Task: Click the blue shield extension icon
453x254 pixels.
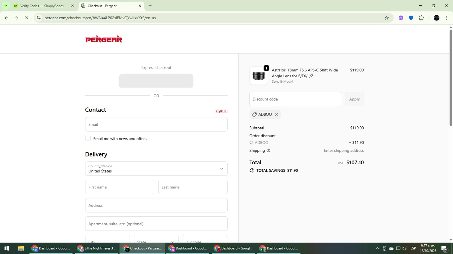Action: pos(411,18)
